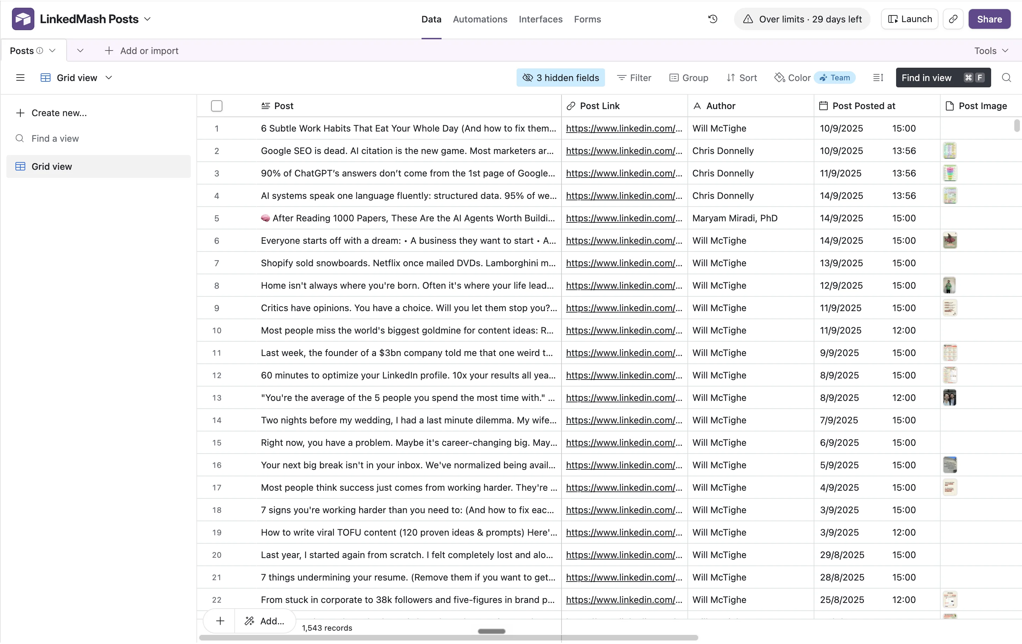The width and height of the screenshot is (1022, 644).
Task: Click the Create new plus icon
Action: pyautogui.click(x=20, y=113)
